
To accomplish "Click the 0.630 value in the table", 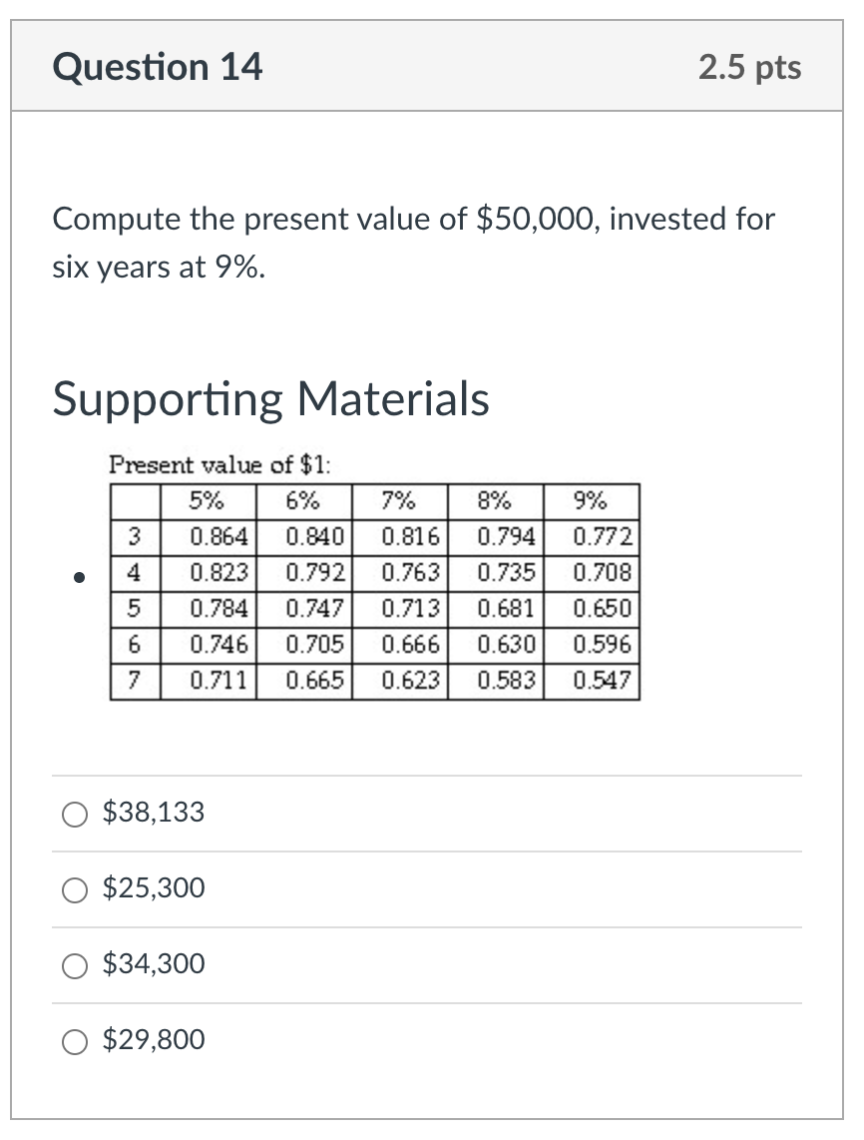I will click(x=506, y=645).
